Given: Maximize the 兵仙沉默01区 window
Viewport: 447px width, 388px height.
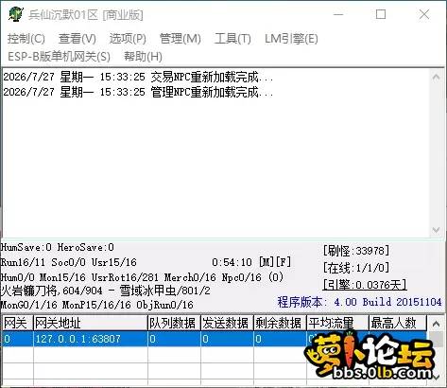Looking at the screenshot, I should [381, 14].
